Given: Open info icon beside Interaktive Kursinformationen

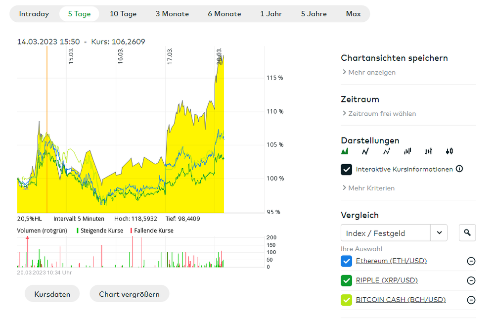Looking at the screenshot, I should 459,169.
